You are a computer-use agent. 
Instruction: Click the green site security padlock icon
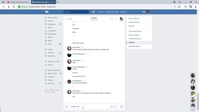click(x=19, y=7)
